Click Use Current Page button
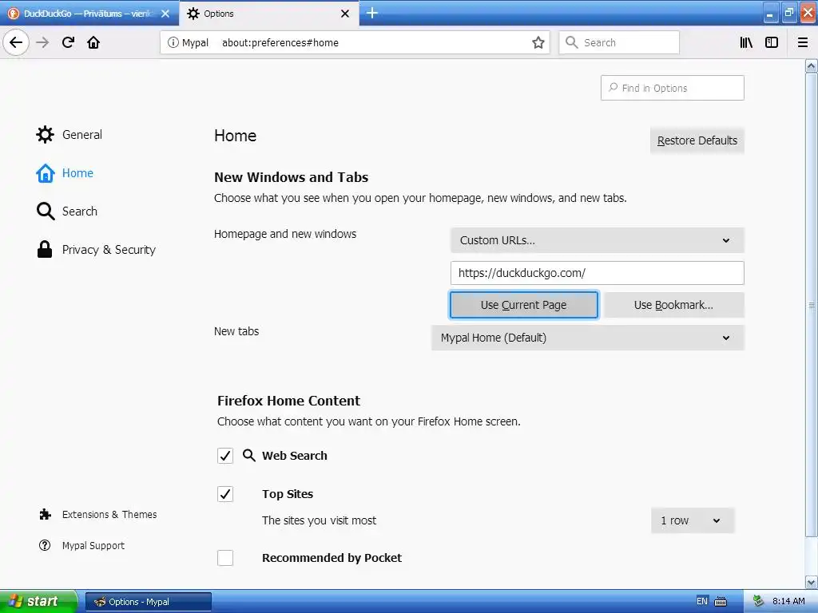The height and width of the screenshot is (613, 818). click(x=524, y=305)
